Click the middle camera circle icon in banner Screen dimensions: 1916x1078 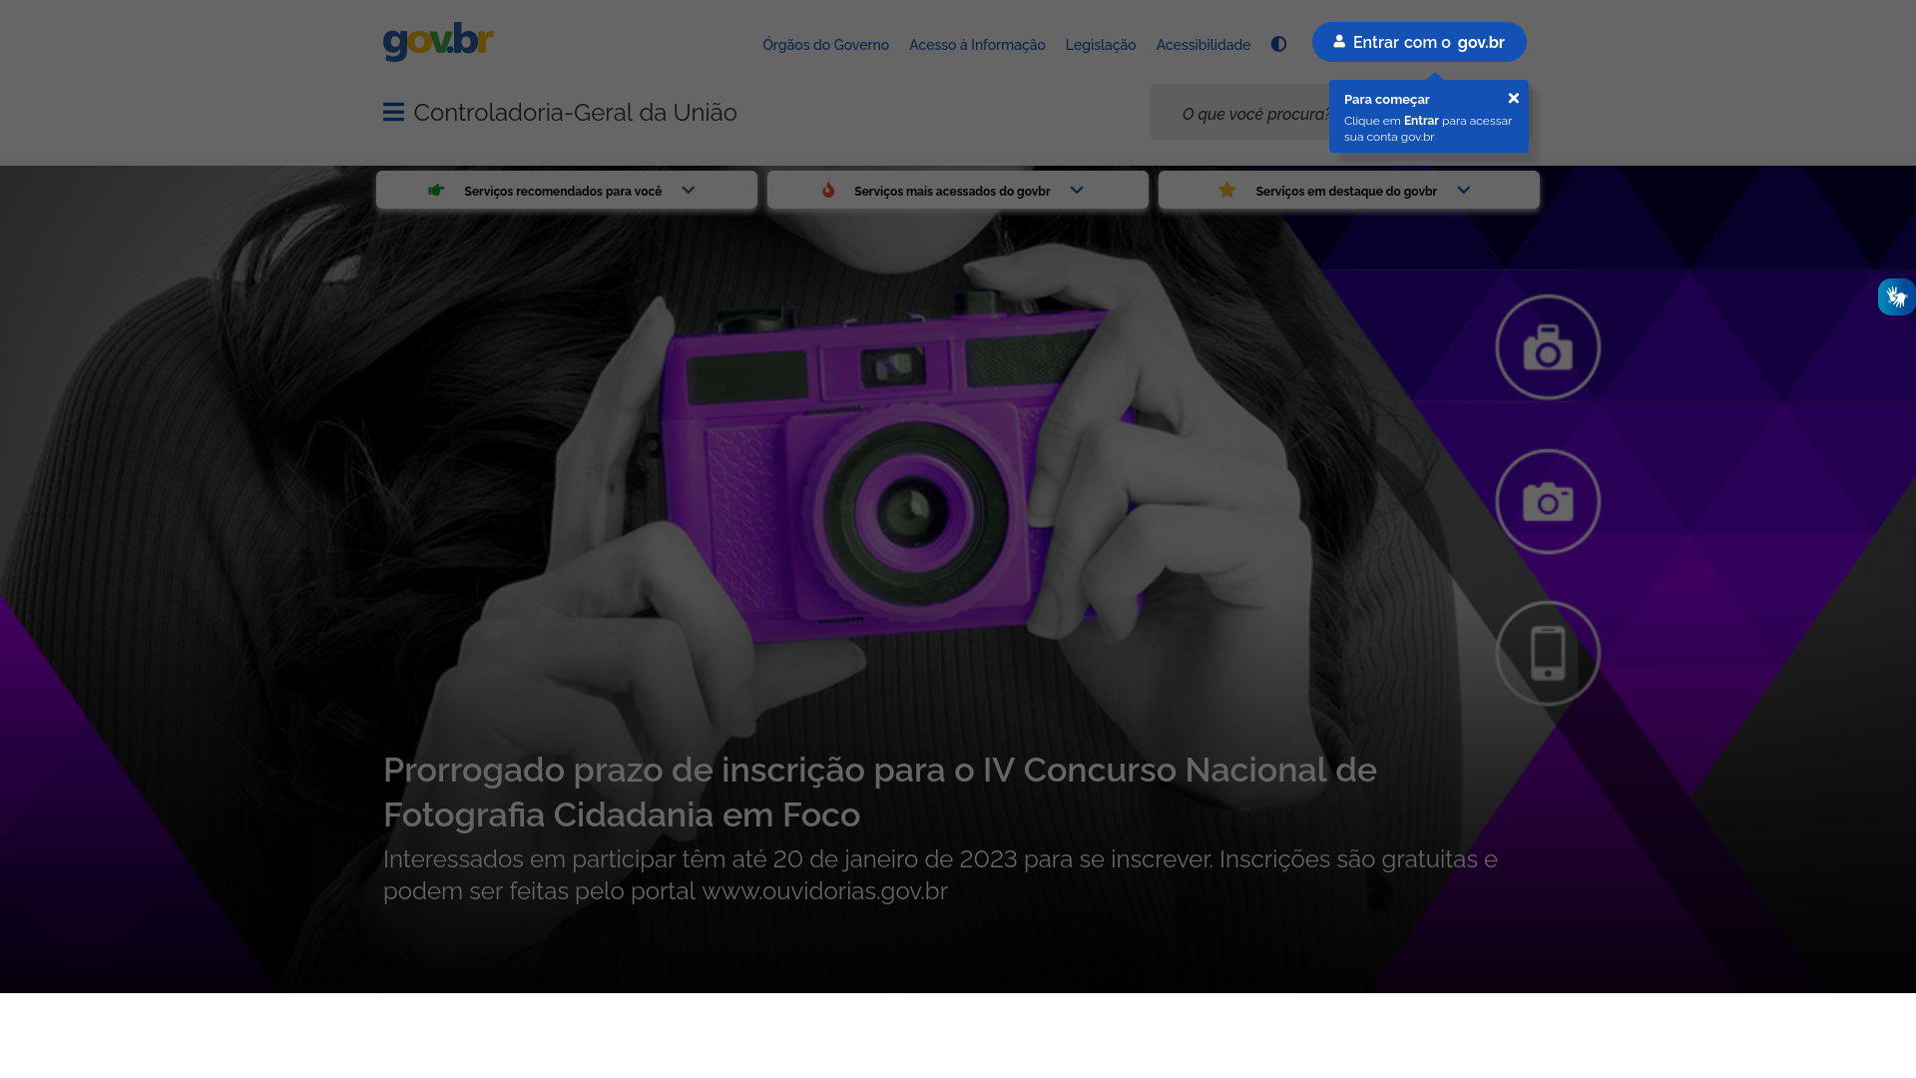(1548, 501)
